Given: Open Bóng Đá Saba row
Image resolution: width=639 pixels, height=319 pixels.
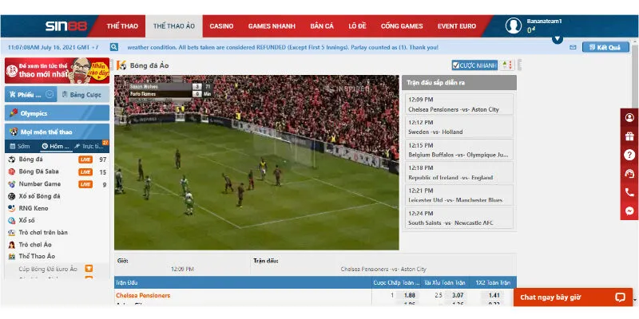Looking at the screenshot, I should tap(57, 171).
